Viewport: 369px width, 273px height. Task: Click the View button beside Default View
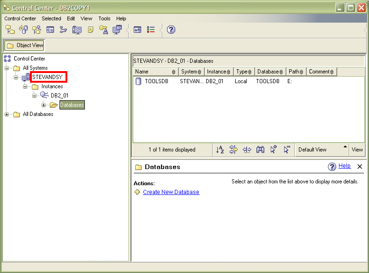[x=357, y=150]
